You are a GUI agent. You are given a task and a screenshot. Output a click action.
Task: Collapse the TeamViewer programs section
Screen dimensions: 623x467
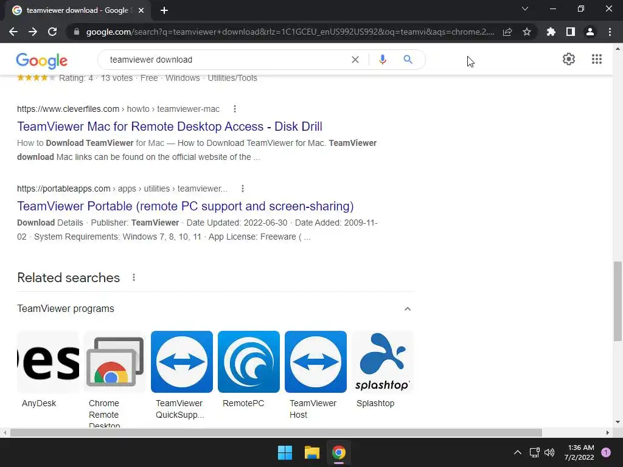pos(407,309)
